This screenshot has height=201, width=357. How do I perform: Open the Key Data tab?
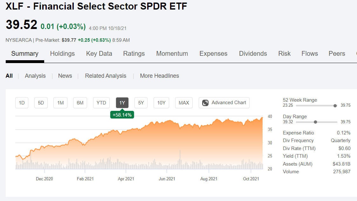point(99,54)
